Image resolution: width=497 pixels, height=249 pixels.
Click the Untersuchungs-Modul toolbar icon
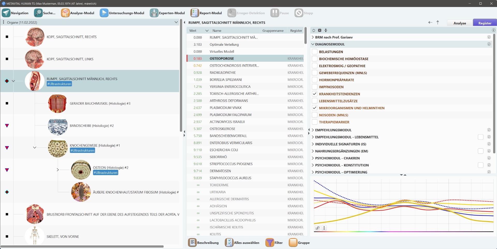coord(104,13)
